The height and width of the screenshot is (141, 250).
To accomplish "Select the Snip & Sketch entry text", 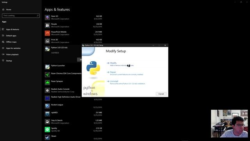I will coord(57,120).
